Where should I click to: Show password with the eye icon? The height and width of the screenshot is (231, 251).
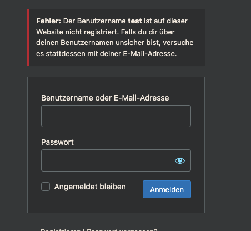pyautogui.click(x=180, y=160)
